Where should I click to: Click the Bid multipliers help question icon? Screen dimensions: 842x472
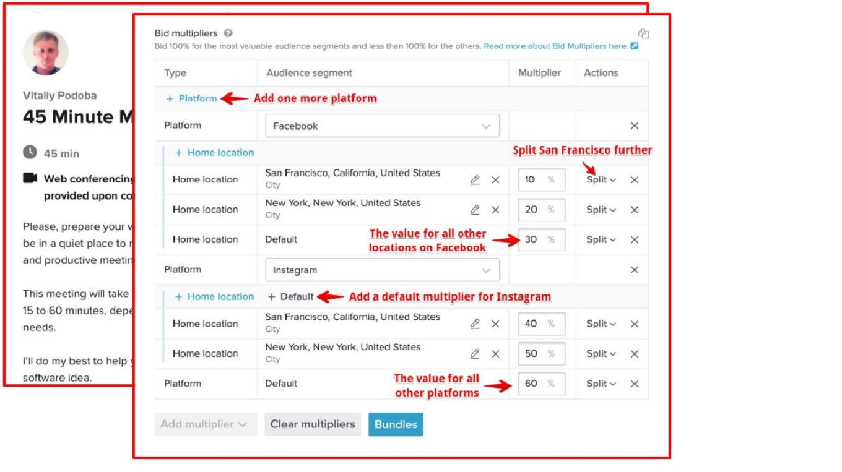pyautogui.click(x=228, y=33)
